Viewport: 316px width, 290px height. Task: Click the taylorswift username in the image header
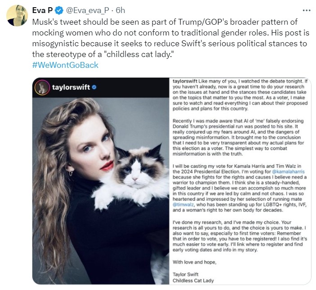tap(71, 88)
